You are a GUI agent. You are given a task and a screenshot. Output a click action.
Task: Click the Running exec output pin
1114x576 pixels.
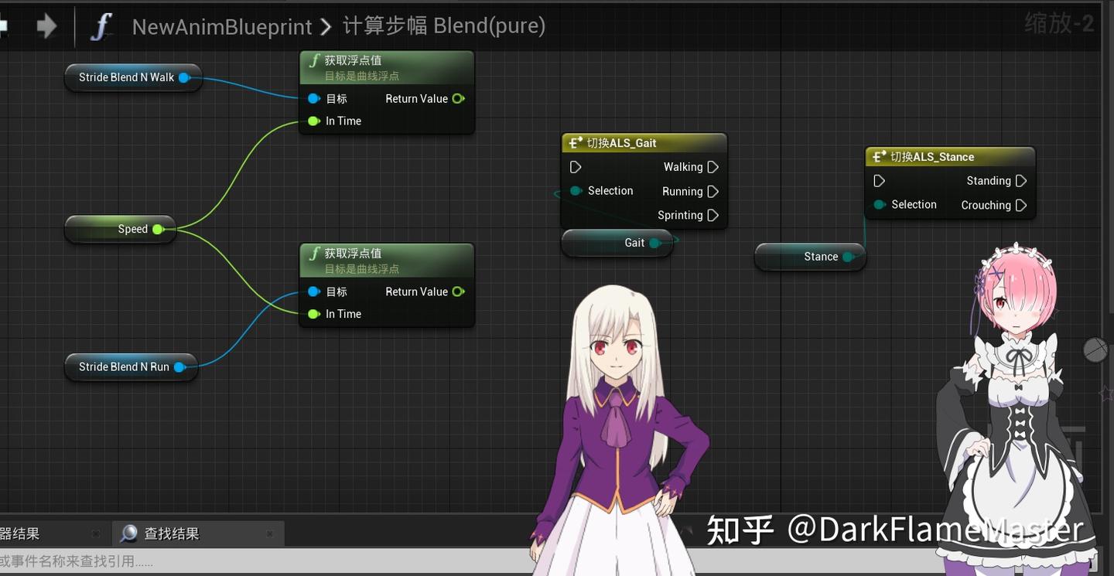713,191
